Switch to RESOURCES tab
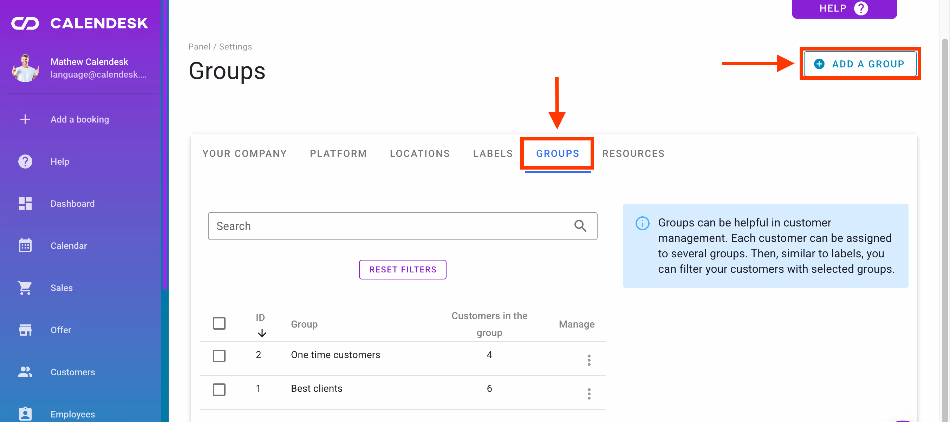The width and height of the screenshot is (950, 422). [x=633, y=153]
